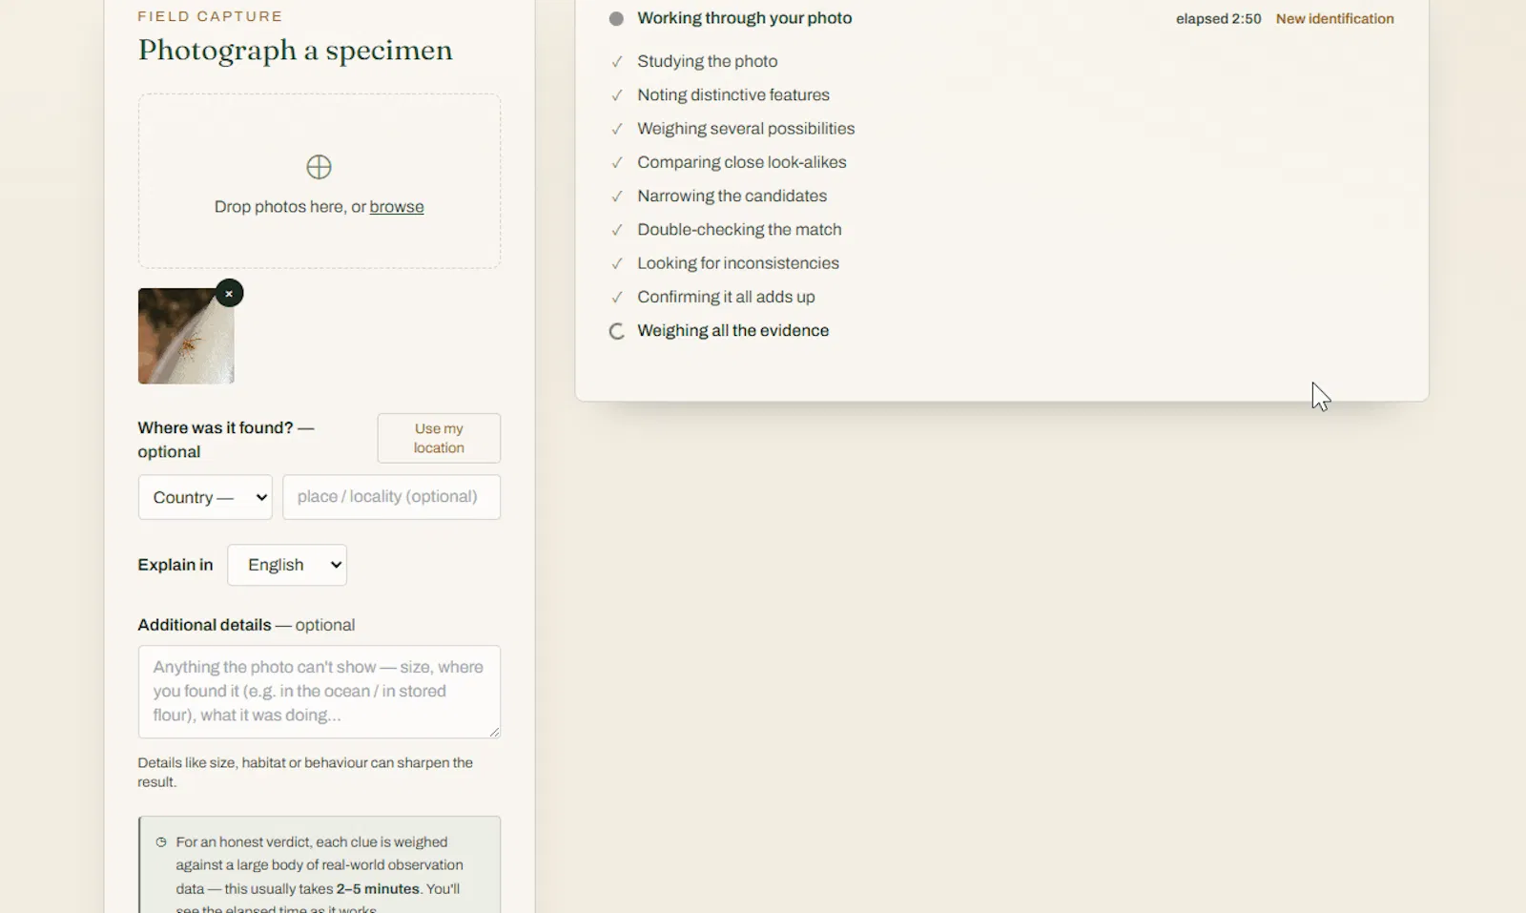Select 'Comparing close look-alikes' step text

point(742,162)
